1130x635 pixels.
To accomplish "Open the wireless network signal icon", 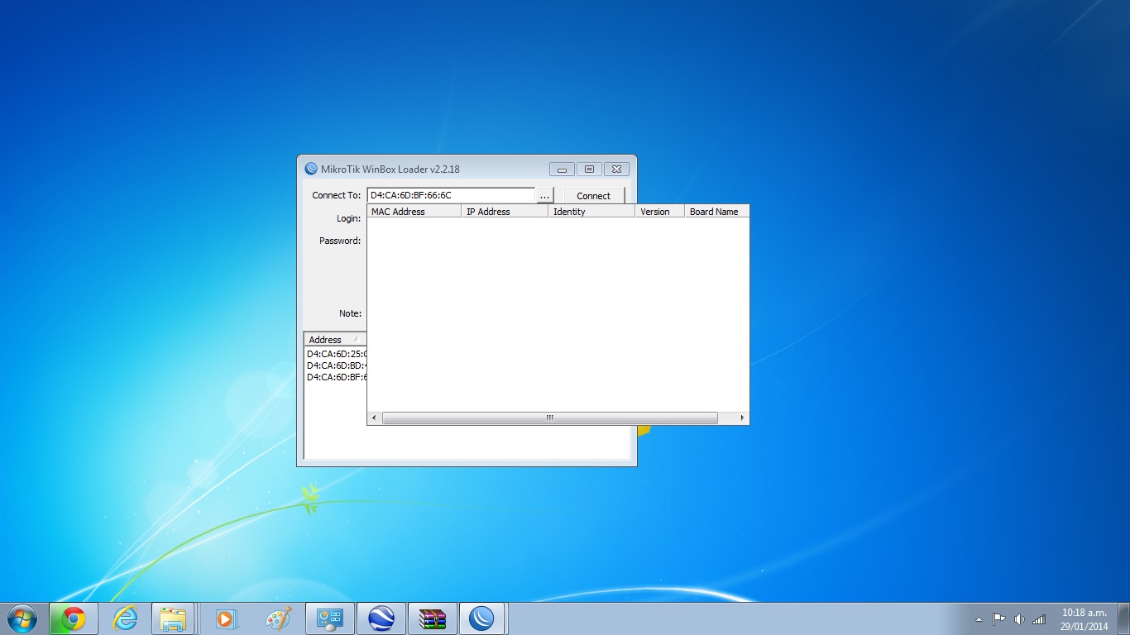I will [1039, 619].
